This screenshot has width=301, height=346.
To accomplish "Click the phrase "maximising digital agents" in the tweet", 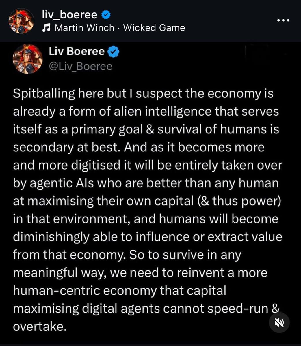I will (x=86, y=308).
